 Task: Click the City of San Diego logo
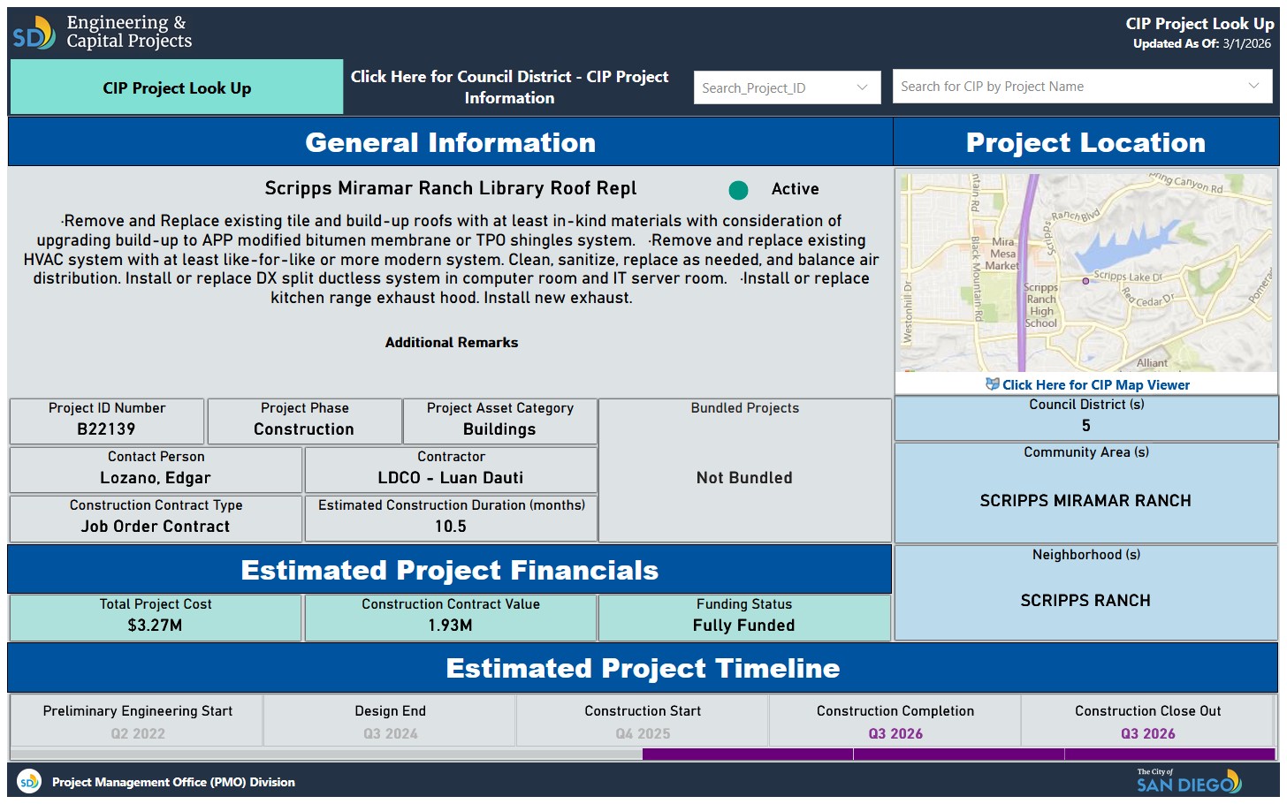tap(1188, 780)
